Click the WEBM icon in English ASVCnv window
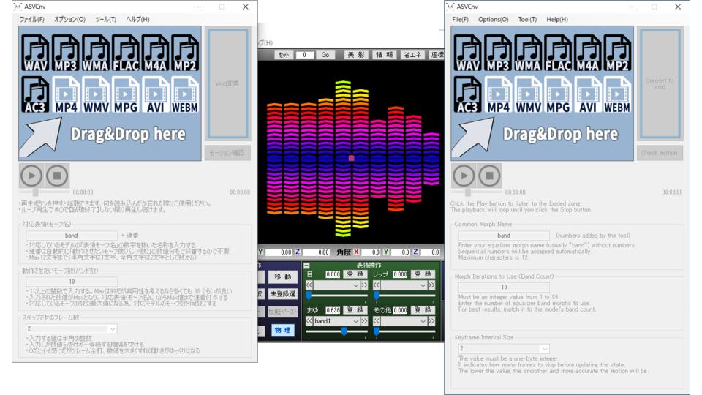 [617, 94]
